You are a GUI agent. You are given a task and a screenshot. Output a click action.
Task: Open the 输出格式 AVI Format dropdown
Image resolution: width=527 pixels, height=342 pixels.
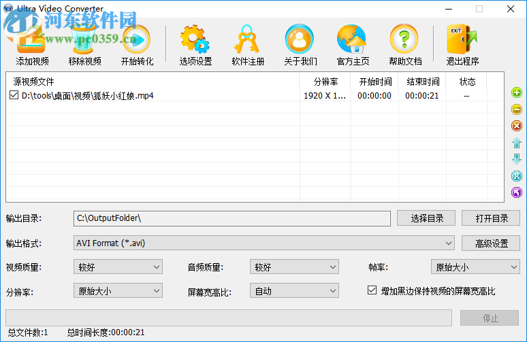263,243
